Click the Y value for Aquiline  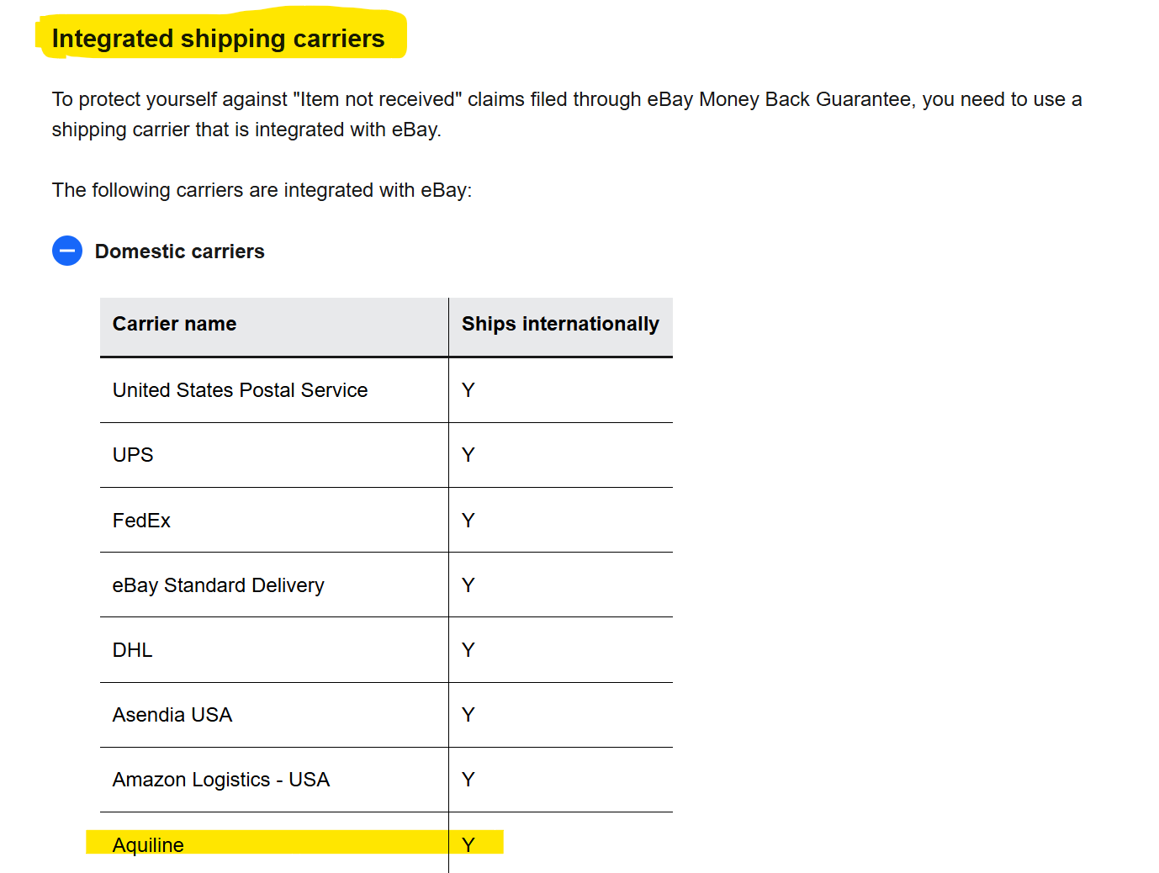[x=468, y=845]
